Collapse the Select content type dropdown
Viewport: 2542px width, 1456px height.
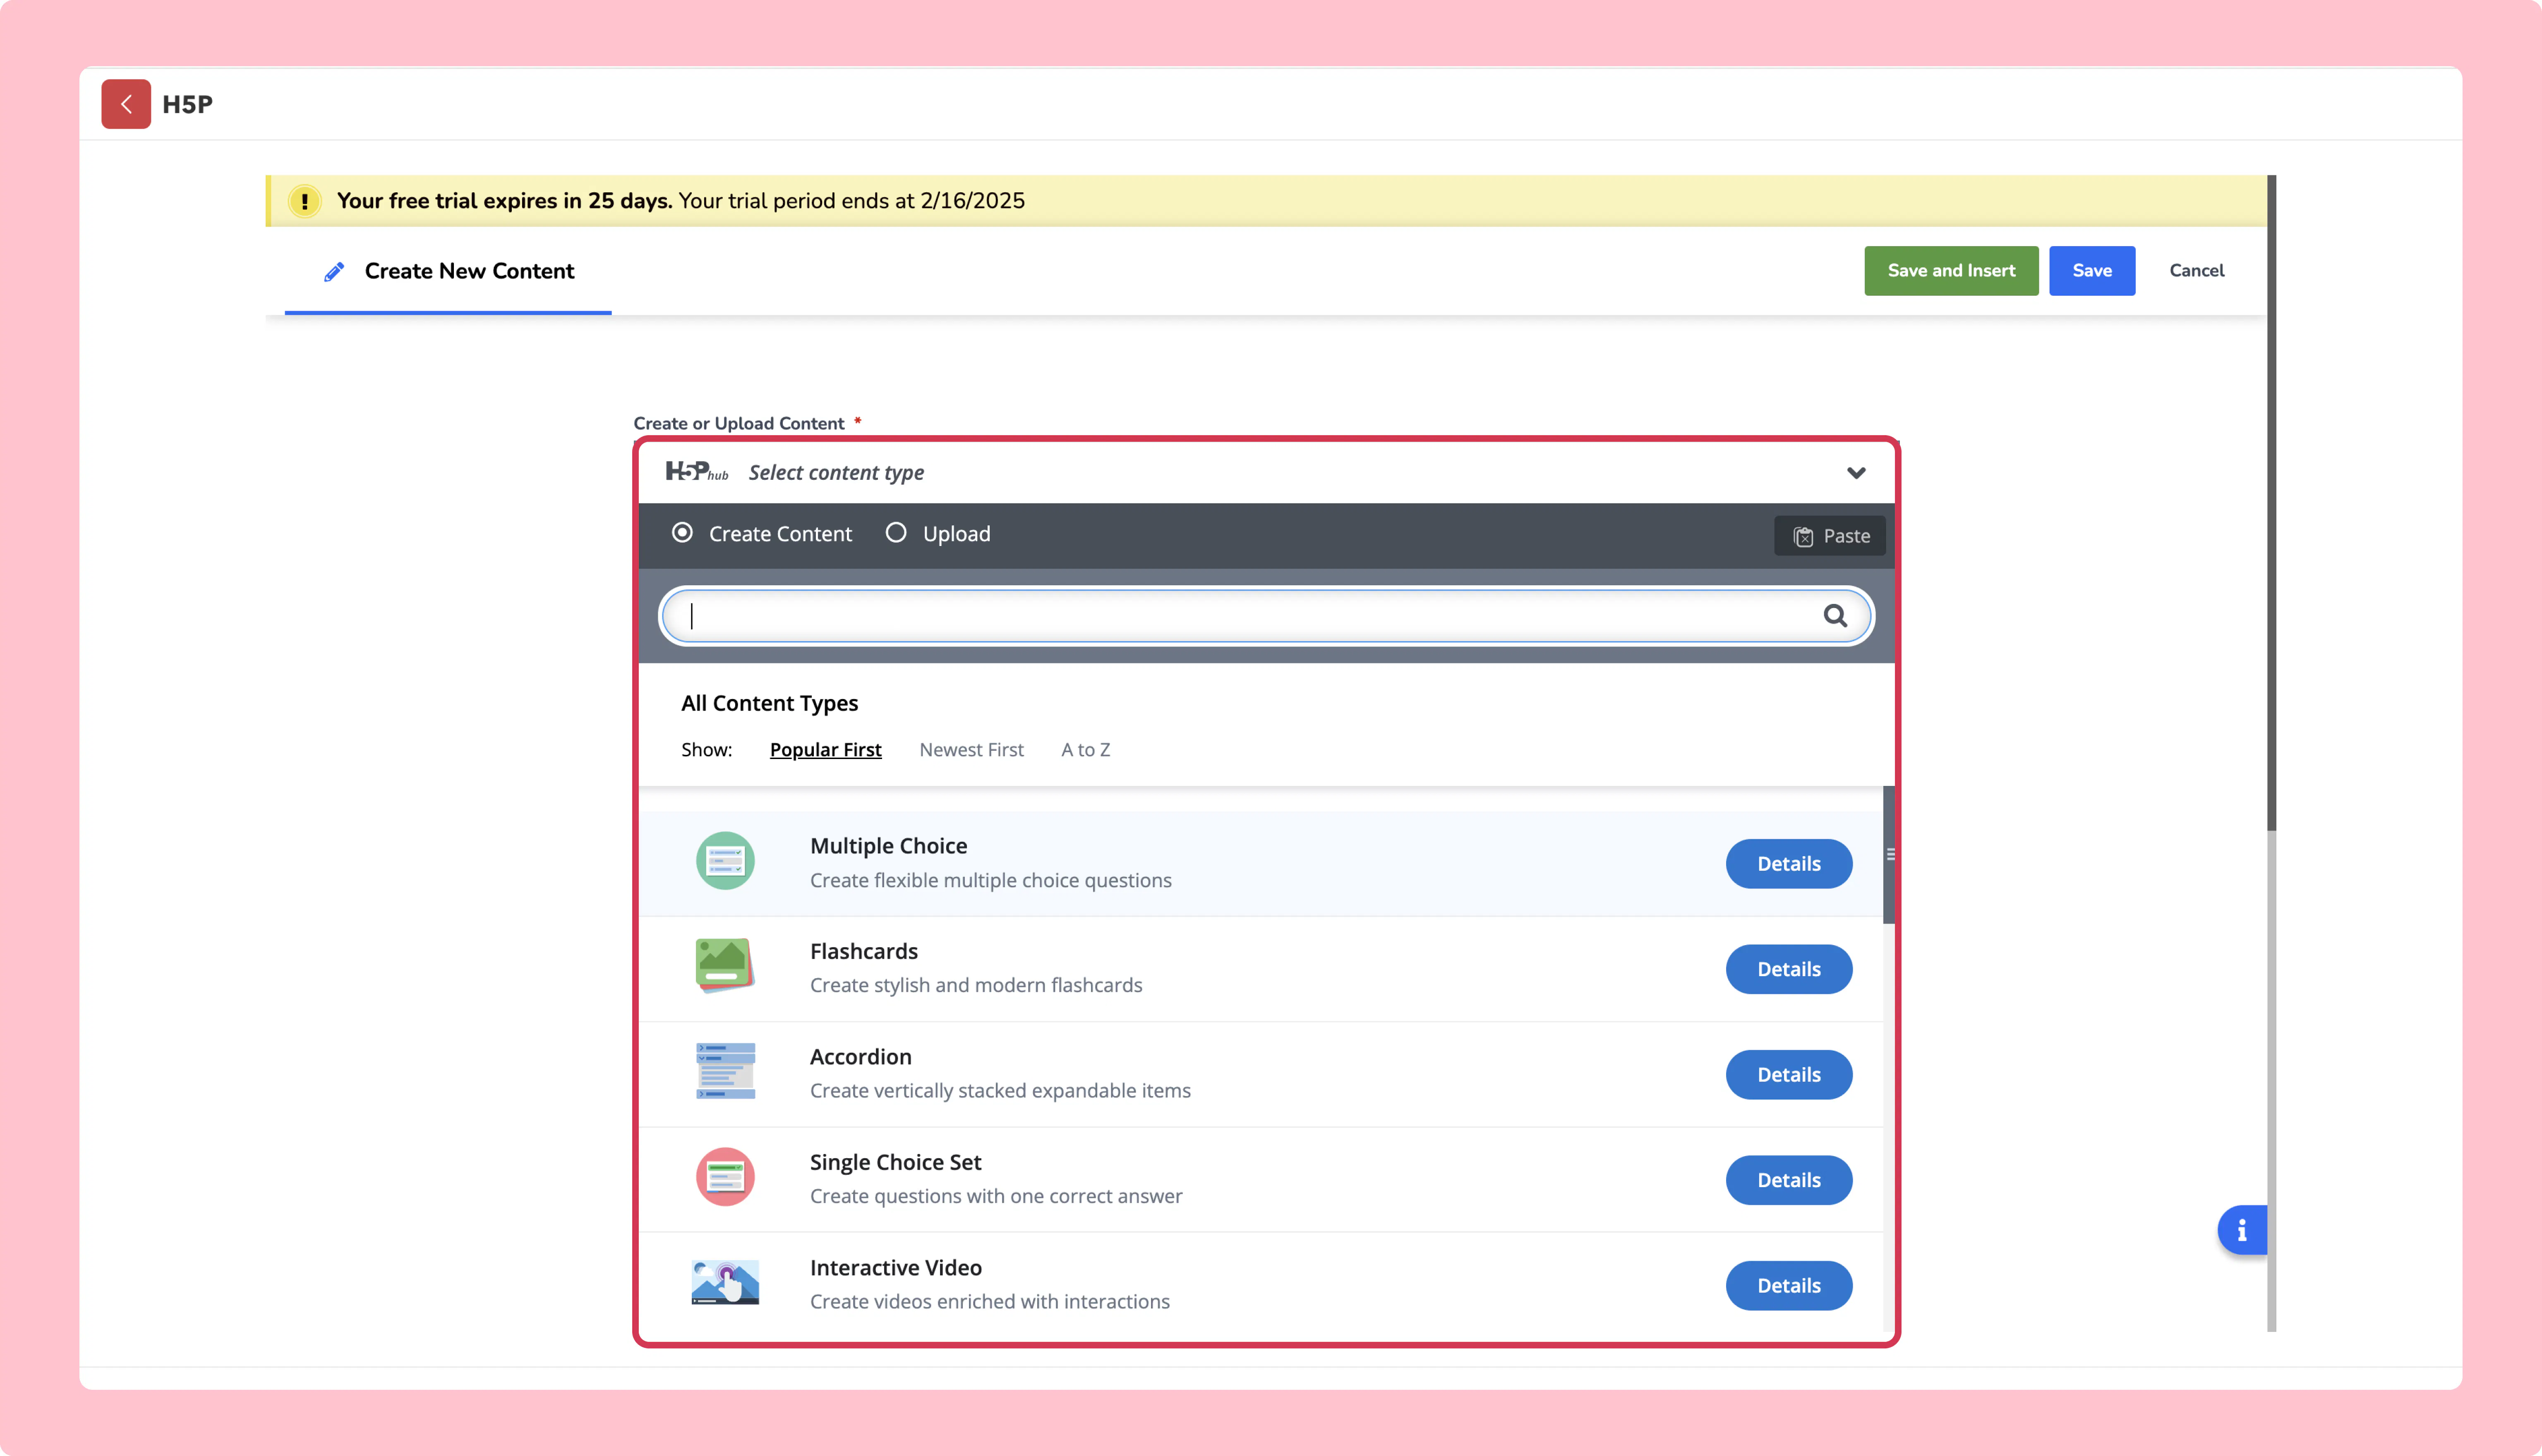(x=1856, y=473)
